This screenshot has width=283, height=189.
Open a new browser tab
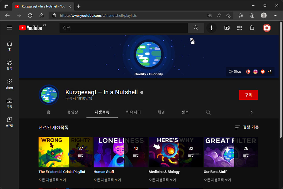coord(78,7)
